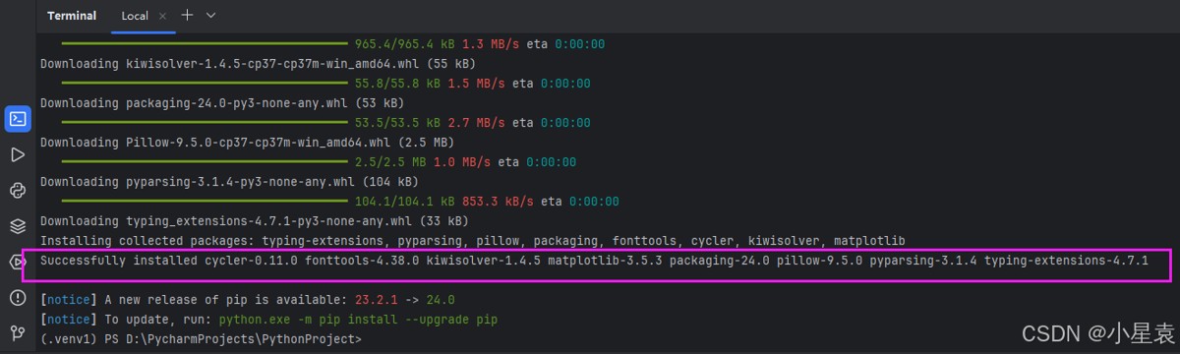Click the Successfully installed cycler output line
This screenshot has height=354, width=1180.
(594, 261)
